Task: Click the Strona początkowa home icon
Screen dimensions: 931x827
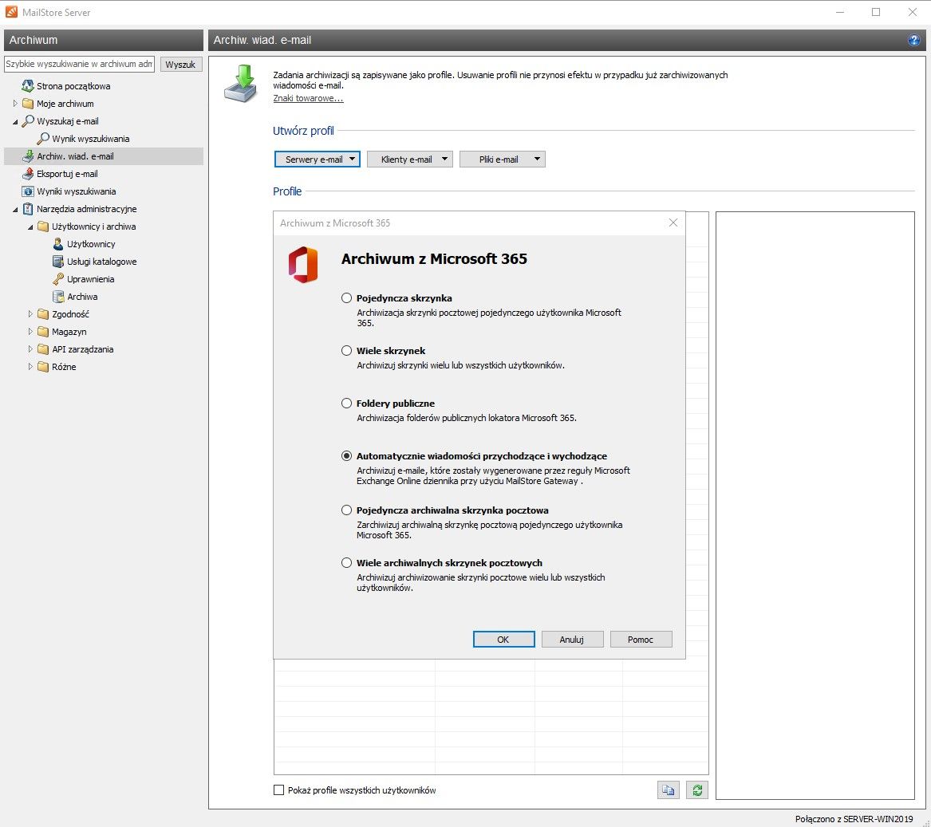Action: click(27, 86)
